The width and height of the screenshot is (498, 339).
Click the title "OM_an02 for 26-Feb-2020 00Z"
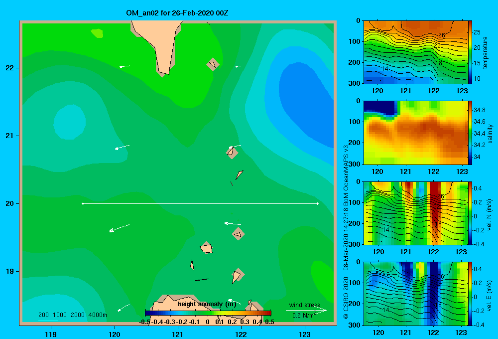point(177,13)
